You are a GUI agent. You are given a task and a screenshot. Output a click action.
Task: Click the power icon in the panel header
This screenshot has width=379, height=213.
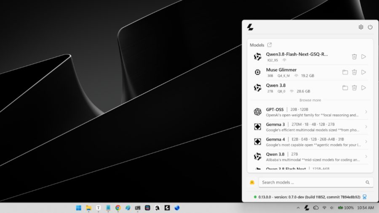(370, 27)
